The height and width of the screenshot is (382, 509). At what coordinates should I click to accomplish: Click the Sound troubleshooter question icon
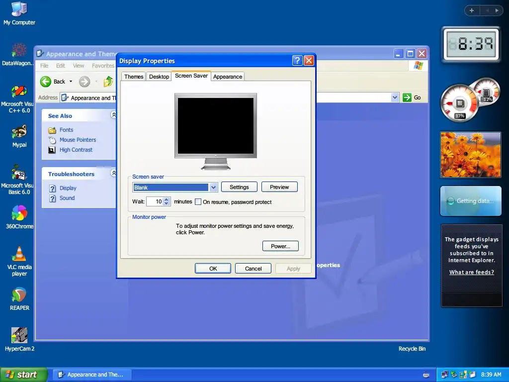pyautogui.click(x=52, y=198)
